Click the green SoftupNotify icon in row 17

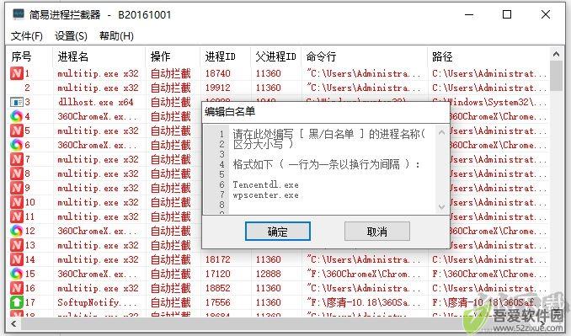point(16,302)
